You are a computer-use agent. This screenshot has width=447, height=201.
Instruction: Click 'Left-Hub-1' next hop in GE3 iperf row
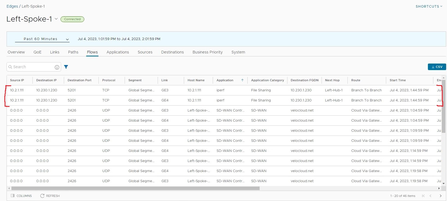point(334,90)
